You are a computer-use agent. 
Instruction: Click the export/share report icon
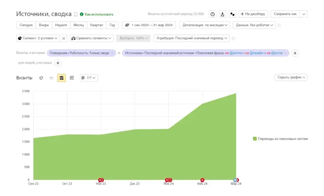222,14
